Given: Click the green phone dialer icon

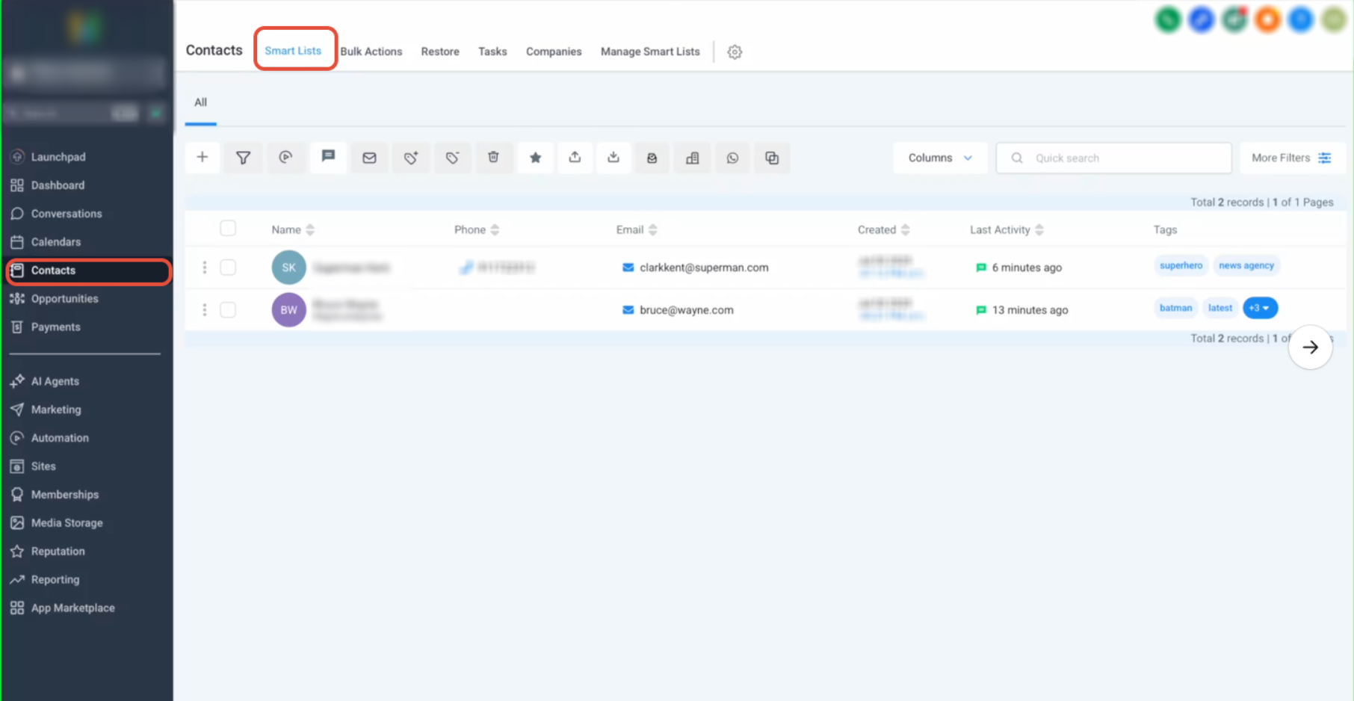Looking at the screenshot, I should click(x=1168, y=19).
